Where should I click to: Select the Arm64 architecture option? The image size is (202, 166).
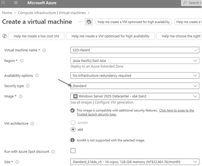pos(73,123)
